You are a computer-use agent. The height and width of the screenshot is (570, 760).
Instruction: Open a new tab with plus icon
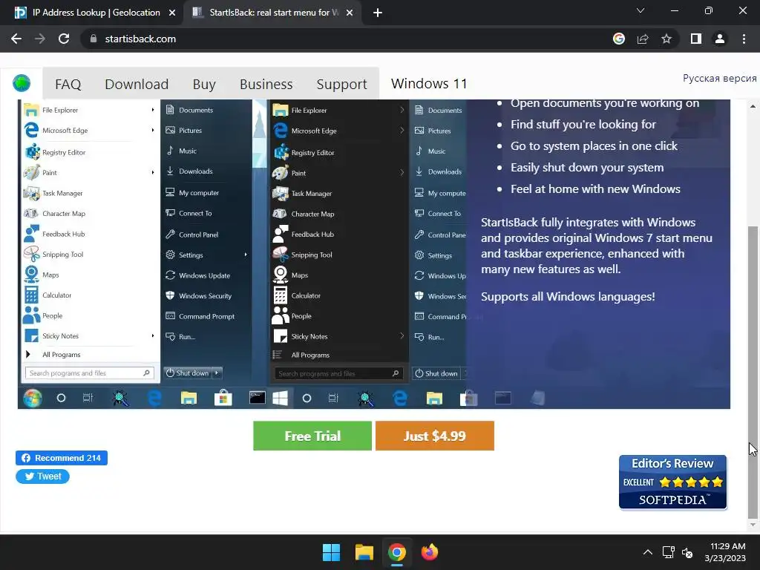(378, 13)
